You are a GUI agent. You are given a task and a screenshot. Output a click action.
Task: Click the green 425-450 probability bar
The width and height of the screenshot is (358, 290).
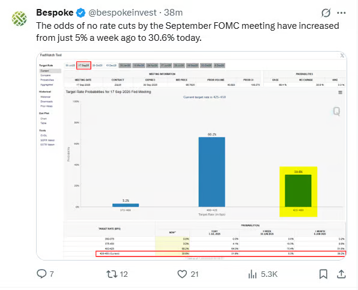(298, 191)
